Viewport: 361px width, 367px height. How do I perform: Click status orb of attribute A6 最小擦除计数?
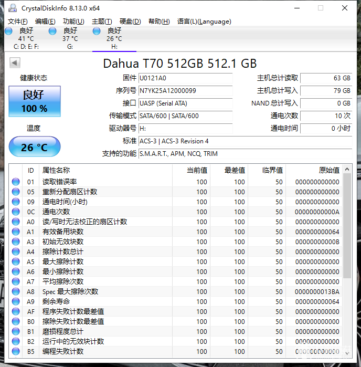coord(16,271)
